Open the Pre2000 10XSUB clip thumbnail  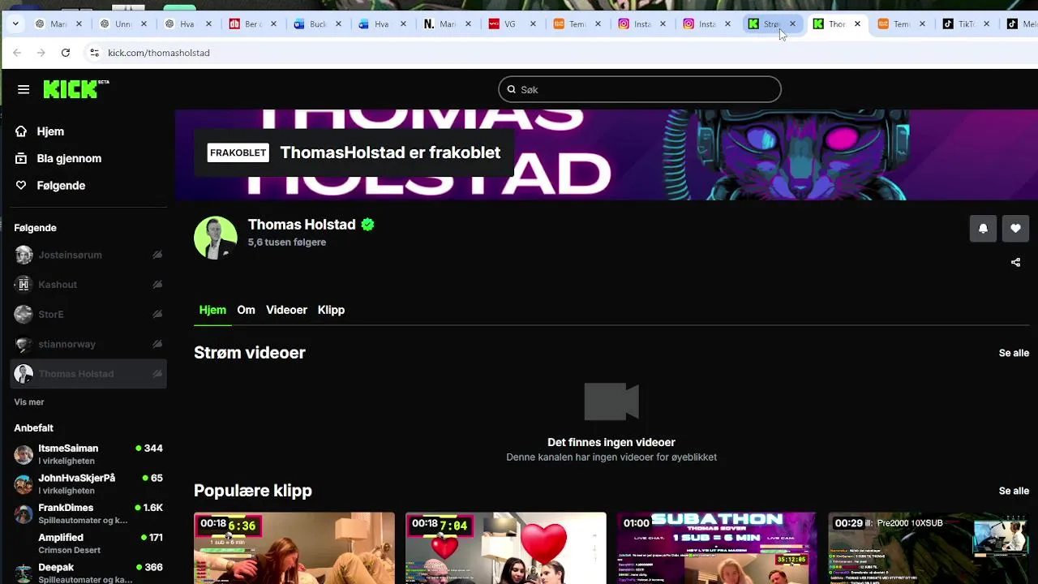coord(928,547)
